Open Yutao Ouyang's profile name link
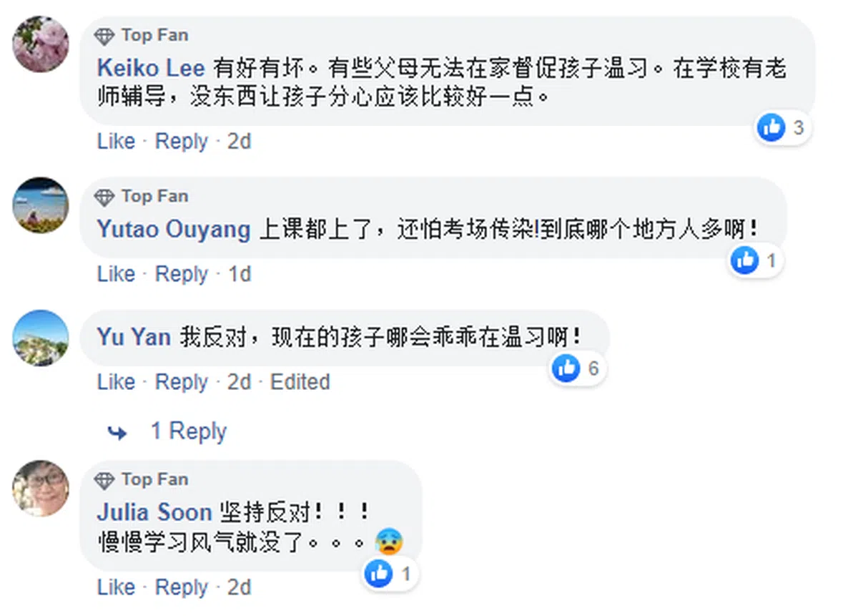858x616 pixels. tap(174, 229)
